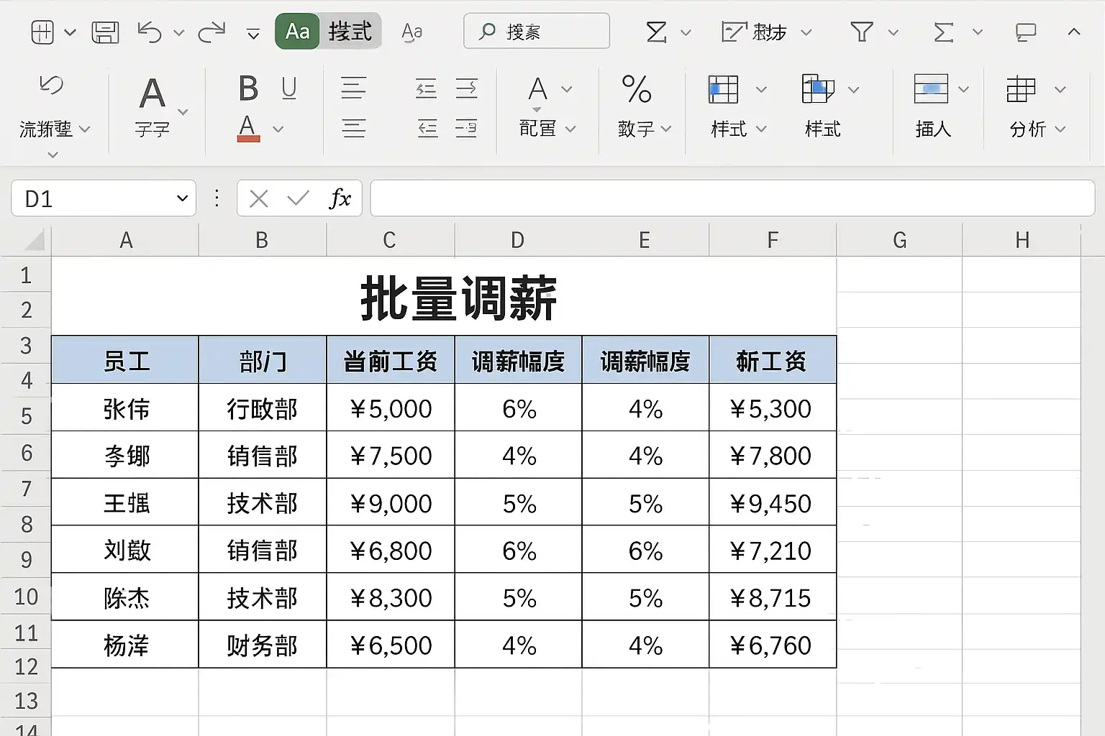
Task: Click the table style icon left of cell styles
Action: click(723, 90)
